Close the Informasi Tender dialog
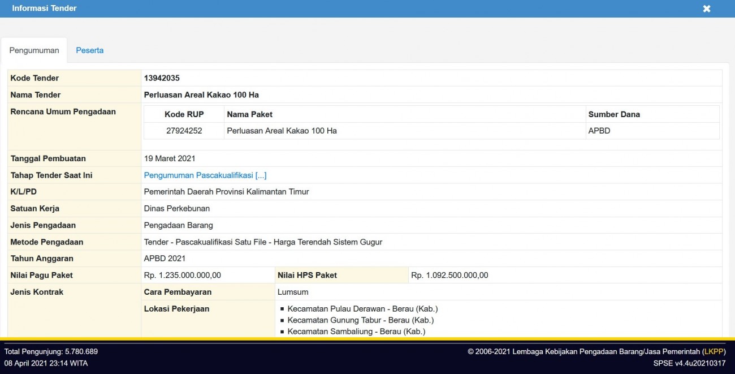The width and height of the screenshot is (735, 374). point(707,8)
